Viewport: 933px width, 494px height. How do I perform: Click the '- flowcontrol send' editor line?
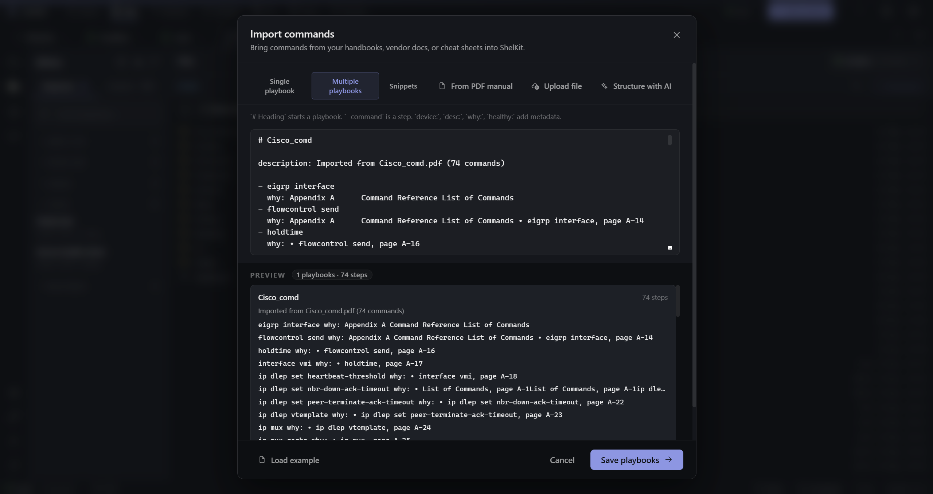pos(298,209)
